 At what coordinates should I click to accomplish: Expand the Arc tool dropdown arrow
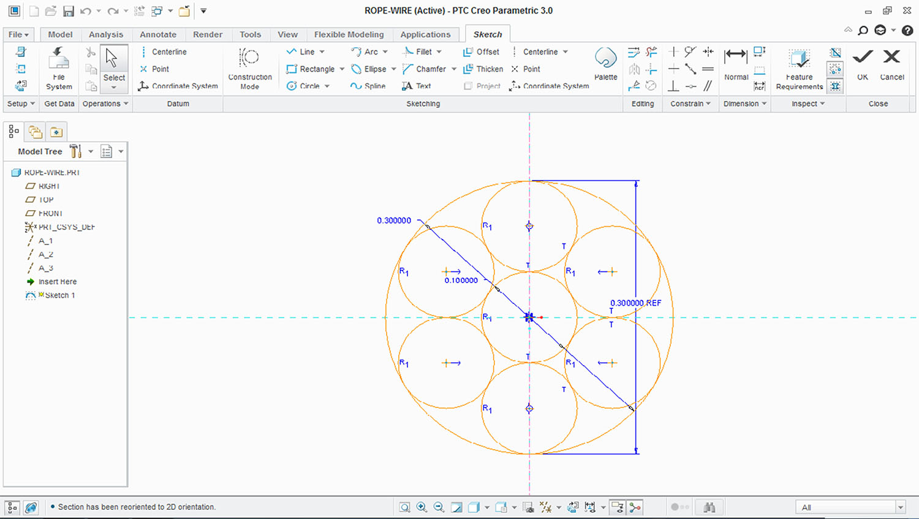[385, 51]
